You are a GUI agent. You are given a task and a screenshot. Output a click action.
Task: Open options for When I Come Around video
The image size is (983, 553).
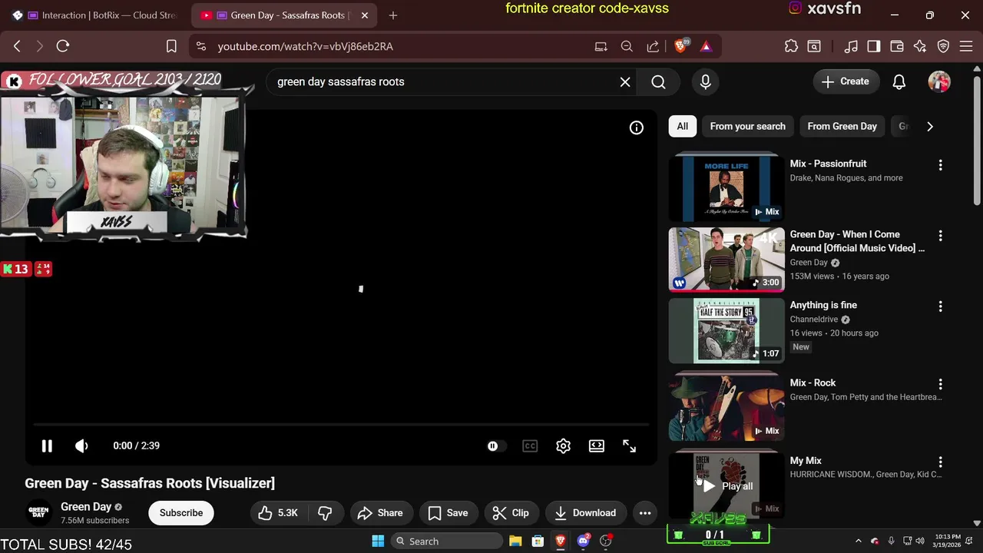940,236
